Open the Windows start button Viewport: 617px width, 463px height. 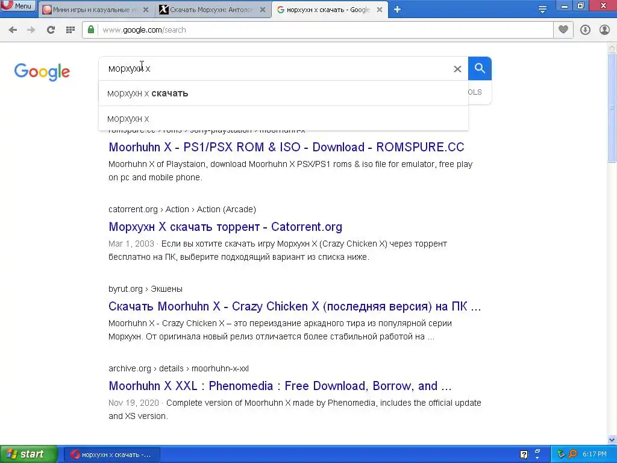[28, 455]
